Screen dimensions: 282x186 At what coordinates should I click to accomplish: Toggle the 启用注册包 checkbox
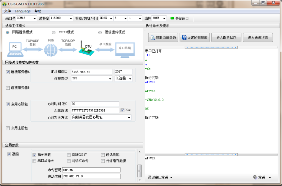pos(8,128)
